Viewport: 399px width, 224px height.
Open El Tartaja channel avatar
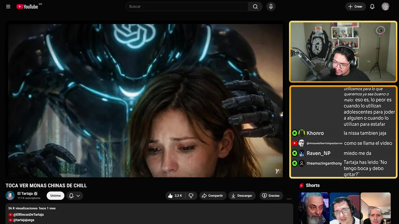[x=10, y=195]
